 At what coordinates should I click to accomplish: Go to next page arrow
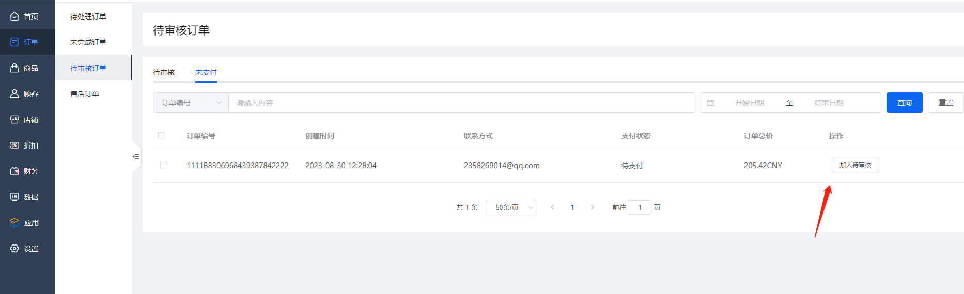[x=593, y=207]
